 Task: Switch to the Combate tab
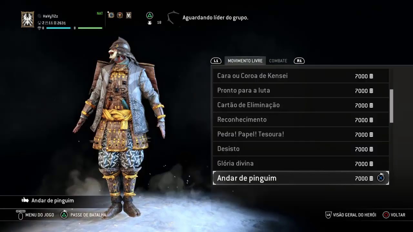pyautogui.click(x=278, y=61)
